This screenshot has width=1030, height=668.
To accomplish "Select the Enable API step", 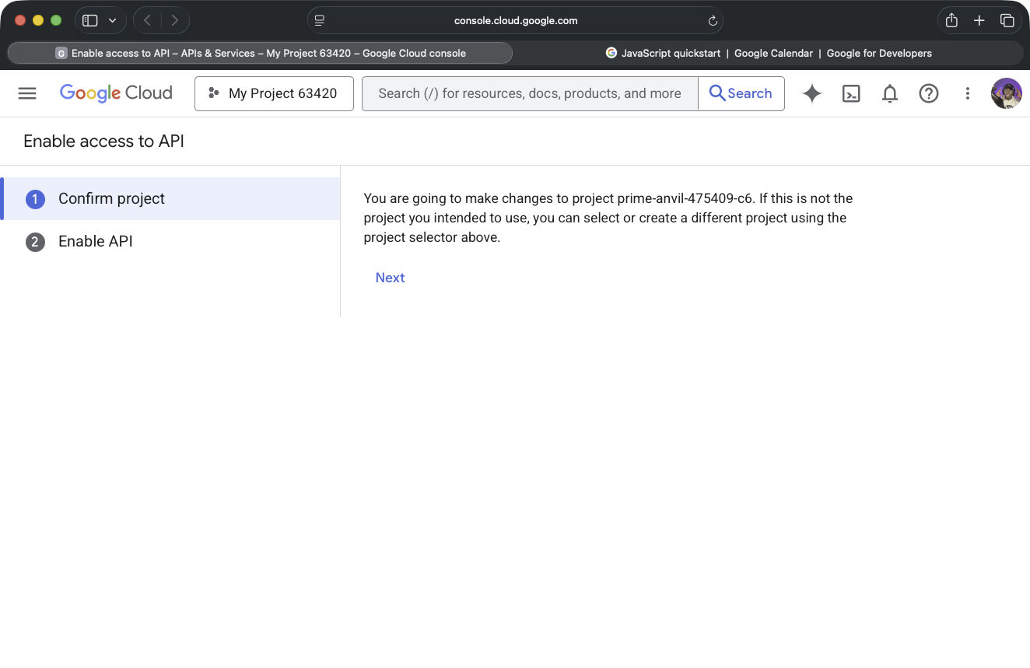I will (95, 241).
